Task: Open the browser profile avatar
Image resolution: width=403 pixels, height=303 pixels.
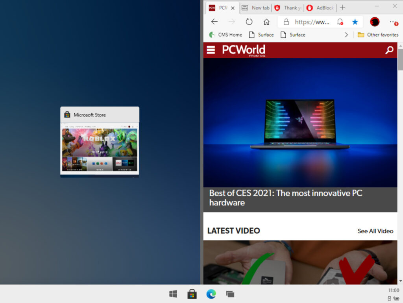Action: pos(375,22)
